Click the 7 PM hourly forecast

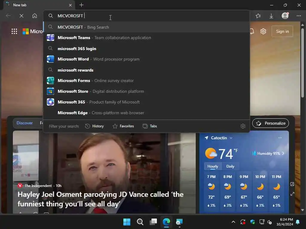tap(211, 191)
